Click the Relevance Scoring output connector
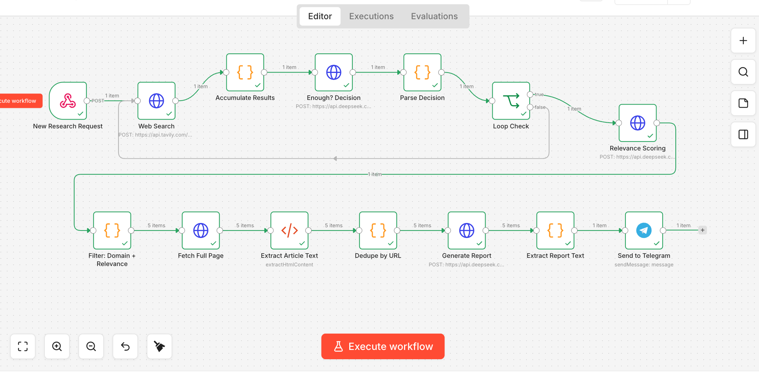Viewport: 759px width, 372px height. tap(657, 123)
